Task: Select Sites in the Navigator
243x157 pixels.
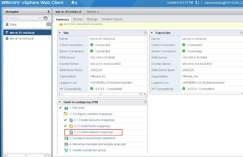Action: pos(13,24)
